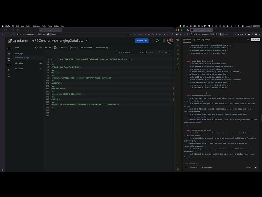The height and width of the screenshot is (197, 262).
Task: Add a library with the plus icon
Action: [41, 63]
